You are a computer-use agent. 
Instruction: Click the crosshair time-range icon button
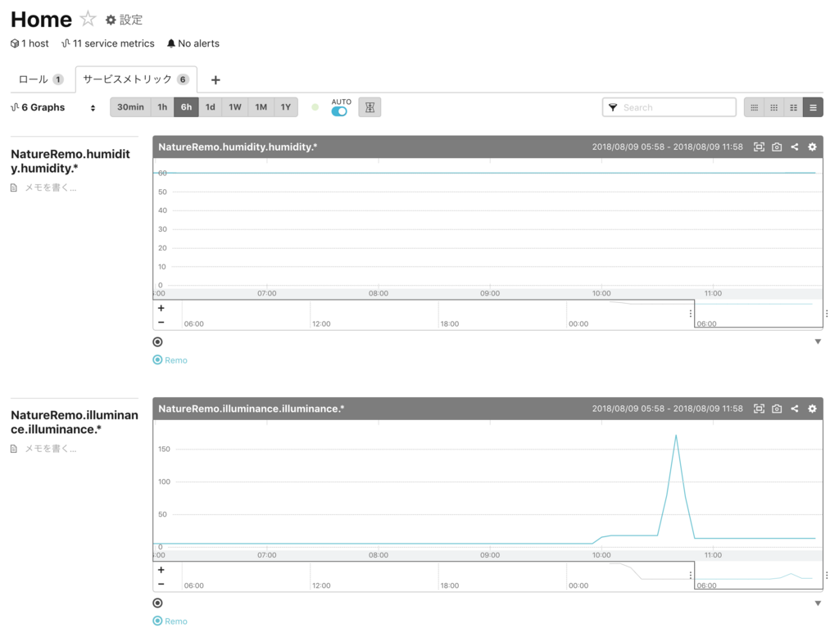[x=370, y=107]
